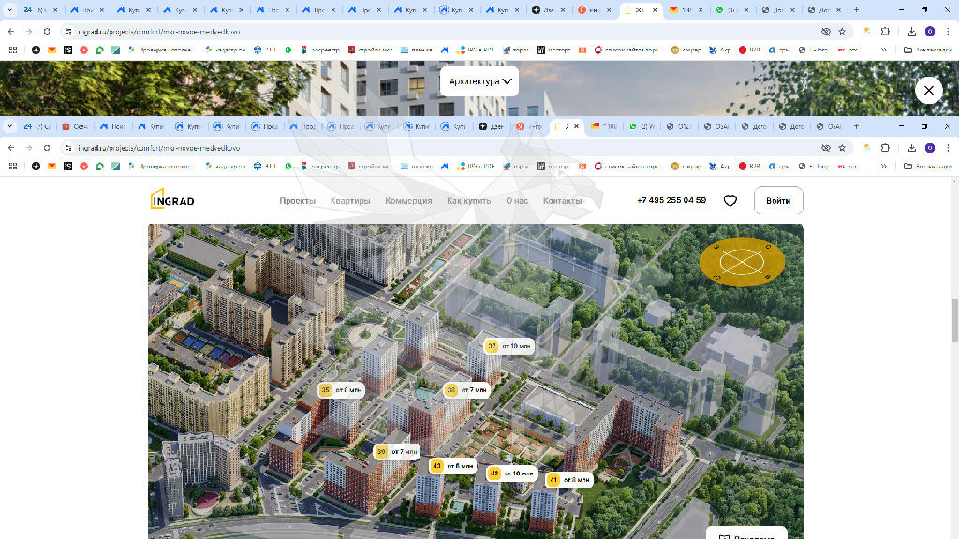The height and width of the screenshot is (539, 959).
Task: Select building 37 marker priced от 10 млн
Action: tap(509, 346)
